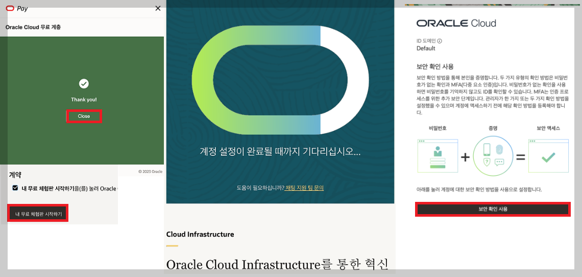Click the 증명 circular devices illustration

point(493,156)
